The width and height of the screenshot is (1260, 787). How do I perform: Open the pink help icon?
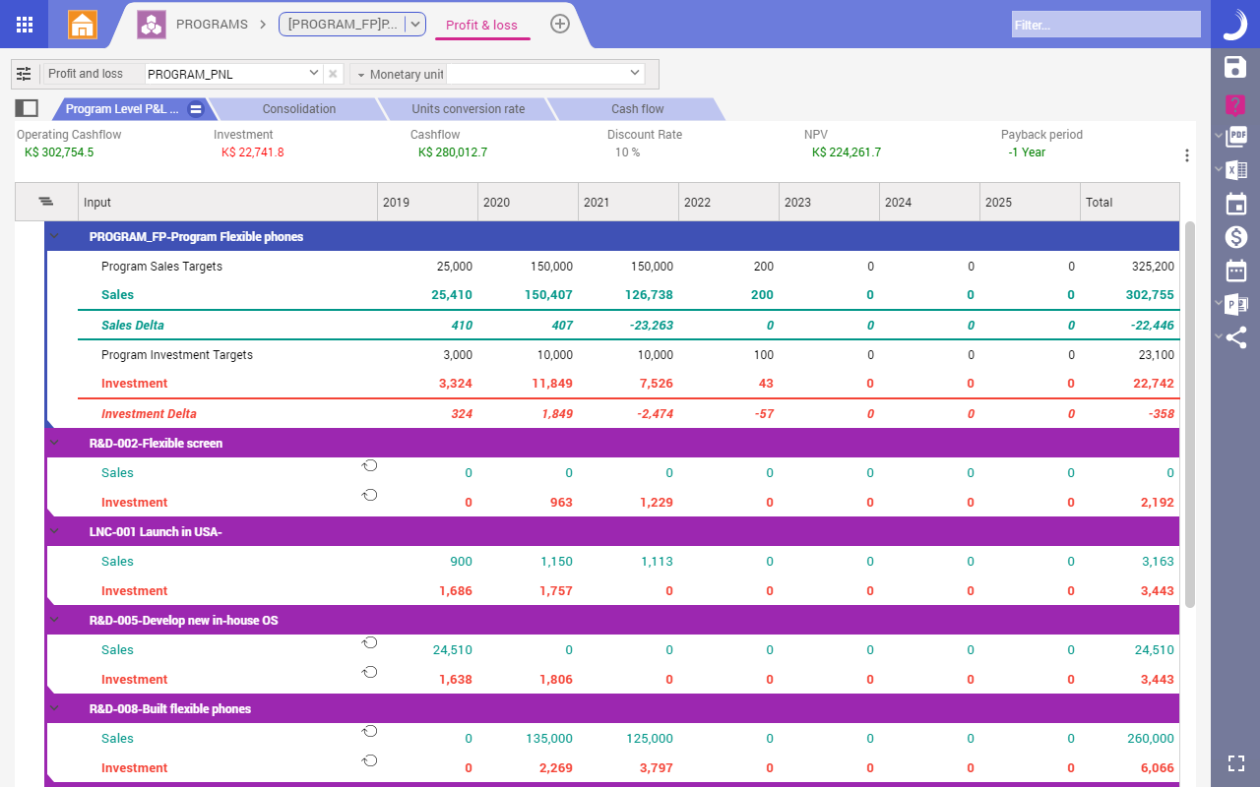tap(1234, 105)
